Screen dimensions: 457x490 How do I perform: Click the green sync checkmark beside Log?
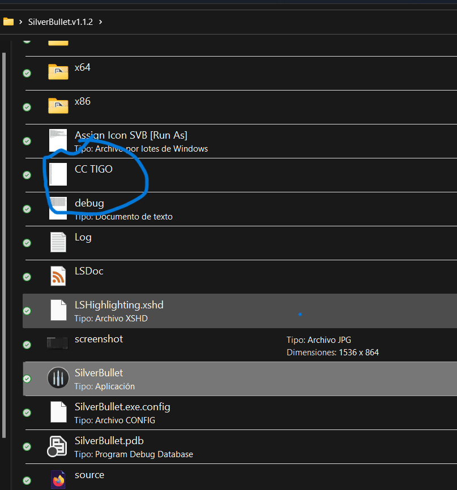click(27, 243)
